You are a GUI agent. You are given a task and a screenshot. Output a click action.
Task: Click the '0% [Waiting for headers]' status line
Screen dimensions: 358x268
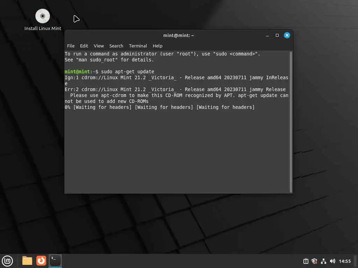coord(159,107)
